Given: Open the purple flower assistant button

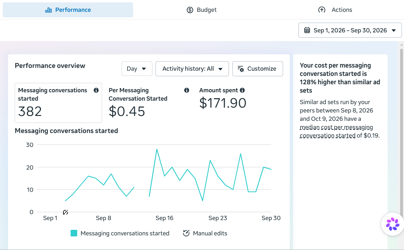Looking at the screenshot, I should tap(393, 224).
